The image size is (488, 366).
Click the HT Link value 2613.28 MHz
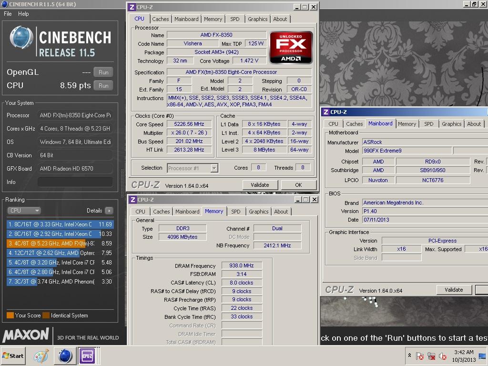point(189,150)
